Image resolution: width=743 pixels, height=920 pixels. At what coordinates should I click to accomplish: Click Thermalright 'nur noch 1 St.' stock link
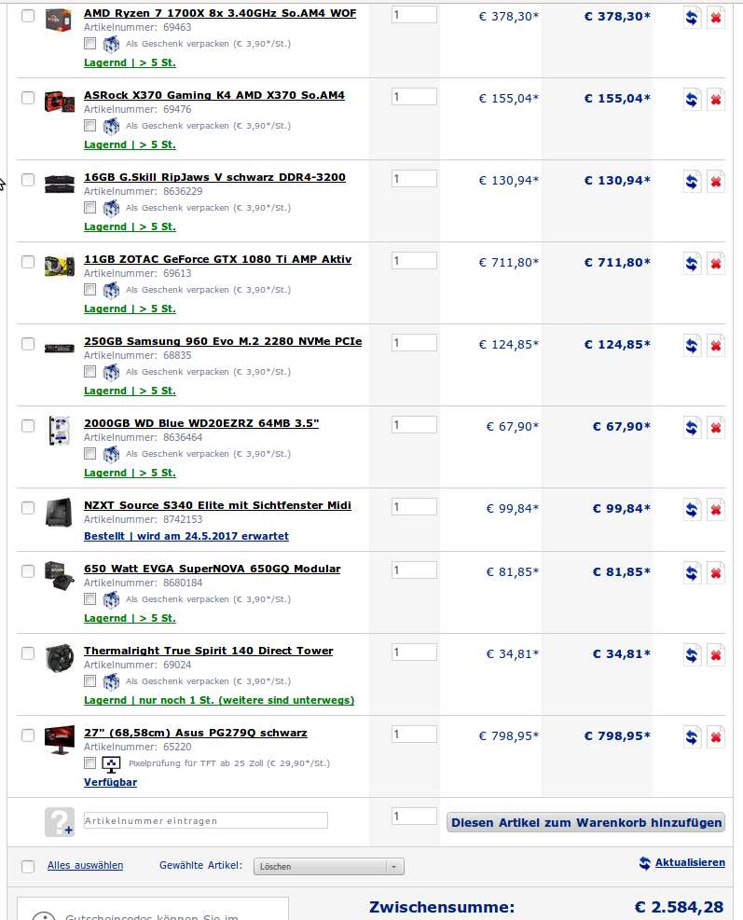(x=219, y=701)
